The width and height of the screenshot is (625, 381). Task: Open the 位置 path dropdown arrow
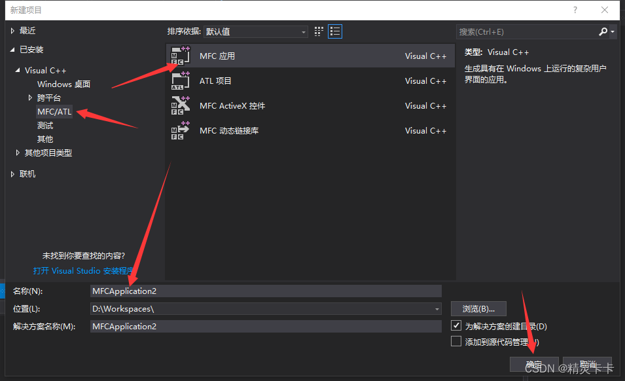click(x=437, y=309)
